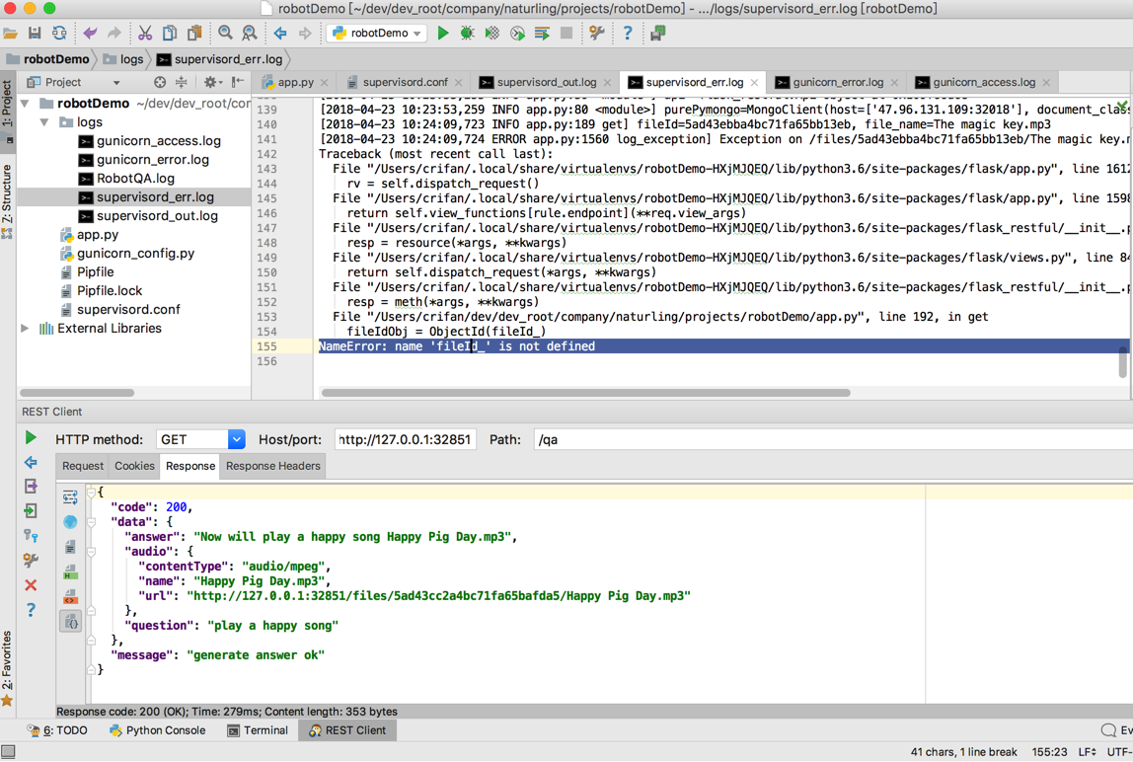Toggle the view response as JSON button
This screenshot has width=1133, height=762.
click(70, 622)
